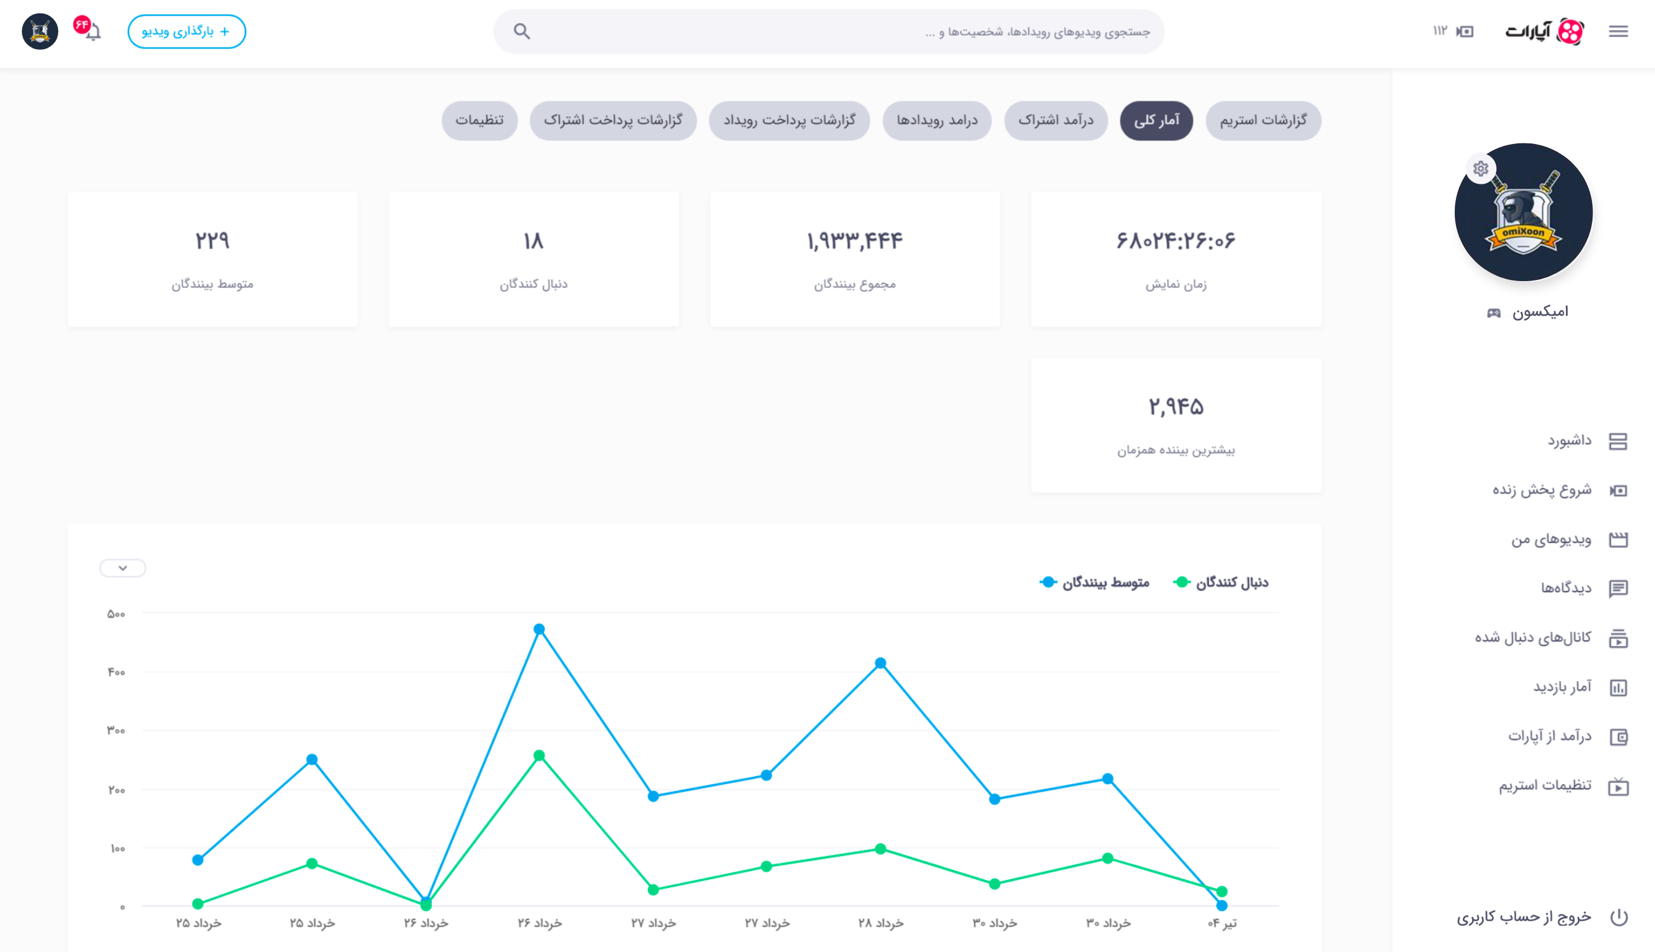Click the بارگذاری ویدیو button
Viewport: 1655px width, 952px height.
(186, 31)
